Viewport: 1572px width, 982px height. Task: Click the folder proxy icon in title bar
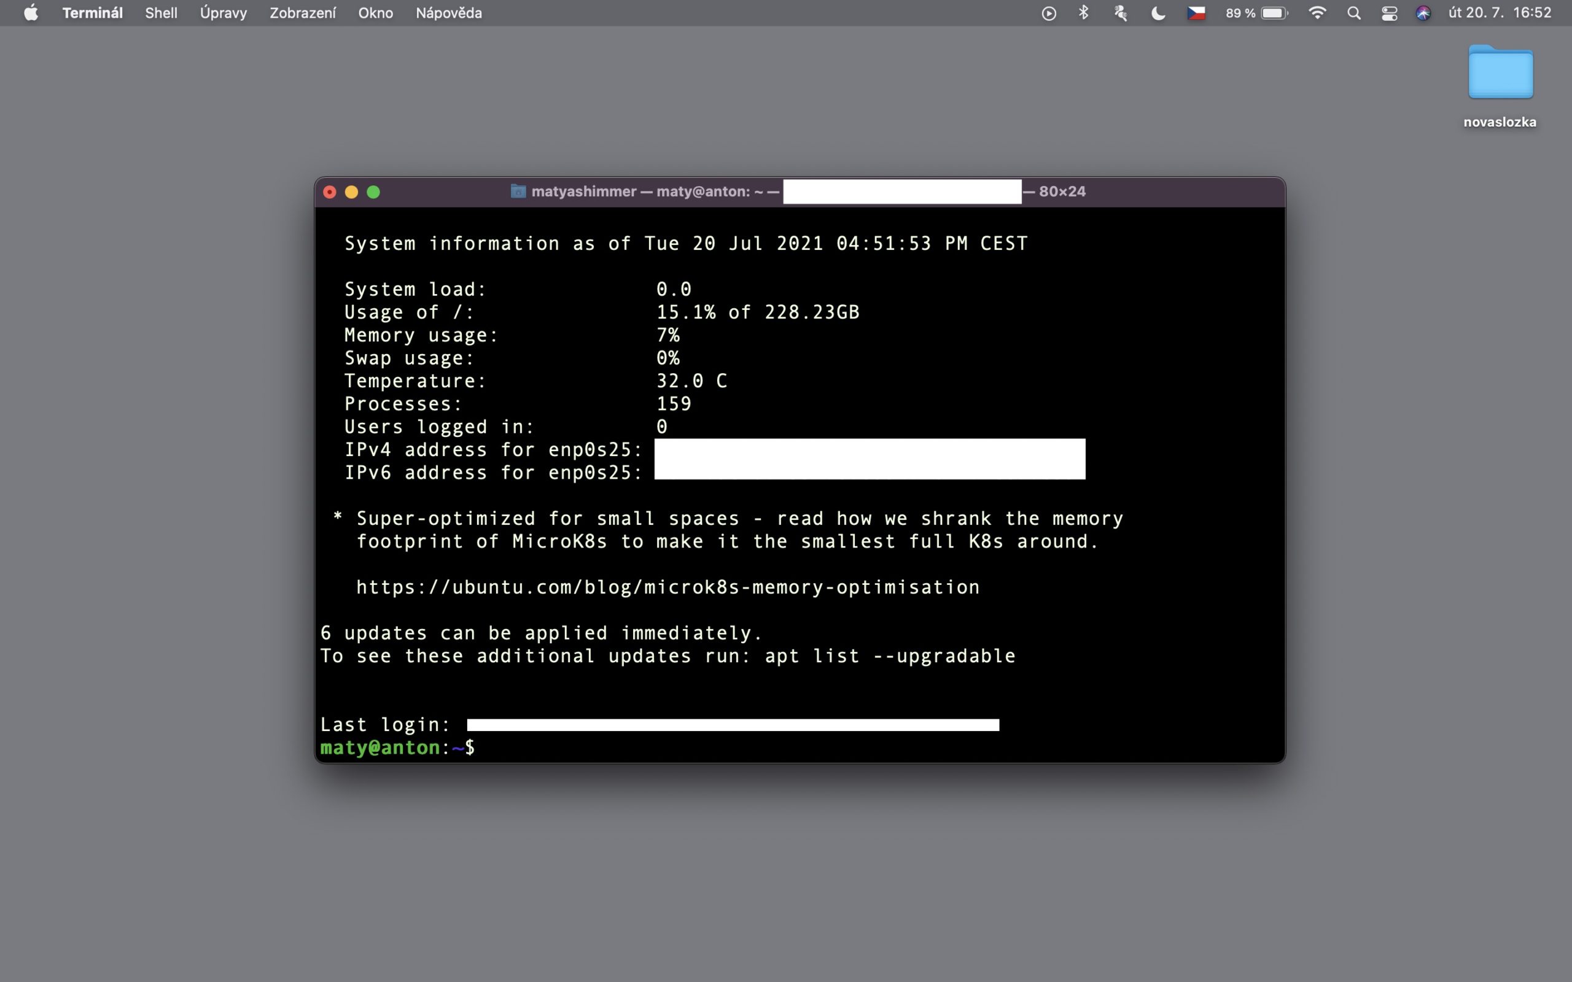click(518, 191)
